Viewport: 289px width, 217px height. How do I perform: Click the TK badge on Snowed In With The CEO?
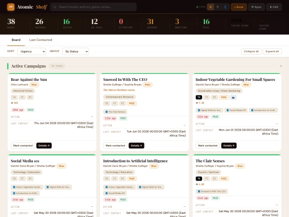pyautogui.click(x=107, y=103)
